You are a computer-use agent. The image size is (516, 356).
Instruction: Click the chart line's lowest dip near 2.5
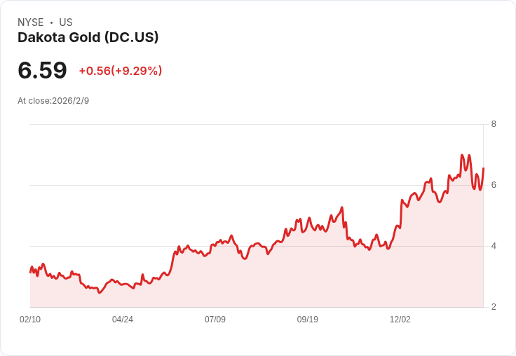[x=100, y=292]
